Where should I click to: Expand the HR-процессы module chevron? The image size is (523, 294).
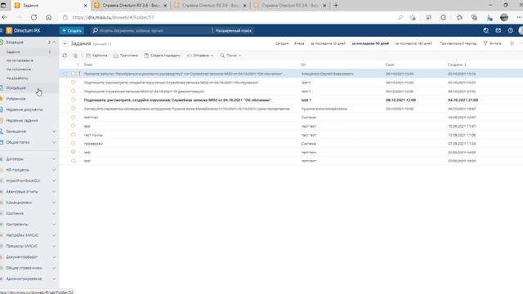click(54, 170)
